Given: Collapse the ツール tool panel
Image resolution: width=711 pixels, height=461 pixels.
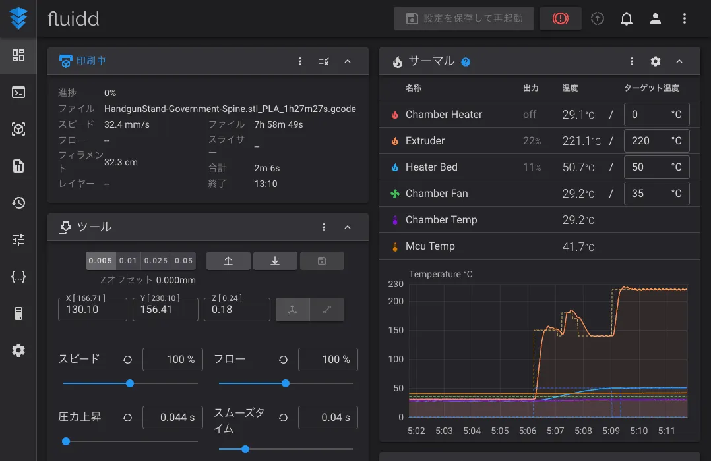Looking at the screenshot, I should pyautogui.click(x=348, y=227).
